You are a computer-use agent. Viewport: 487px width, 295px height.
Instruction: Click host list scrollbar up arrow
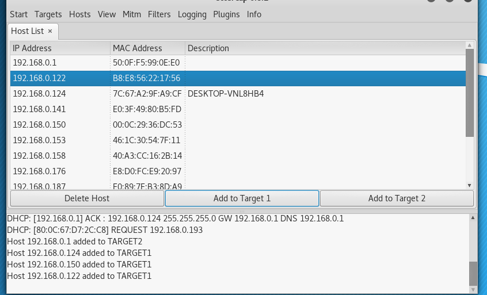point(470,45)
